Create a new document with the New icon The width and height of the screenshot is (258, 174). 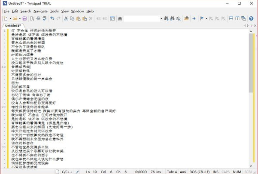pos(6,18)
